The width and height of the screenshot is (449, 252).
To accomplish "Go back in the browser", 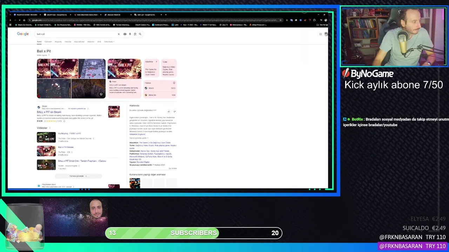I will [11, 20].
